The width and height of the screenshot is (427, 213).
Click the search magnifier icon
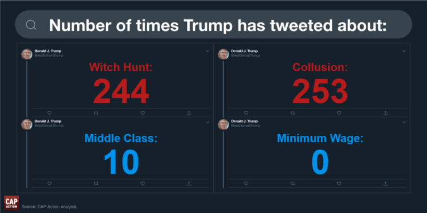31,25
